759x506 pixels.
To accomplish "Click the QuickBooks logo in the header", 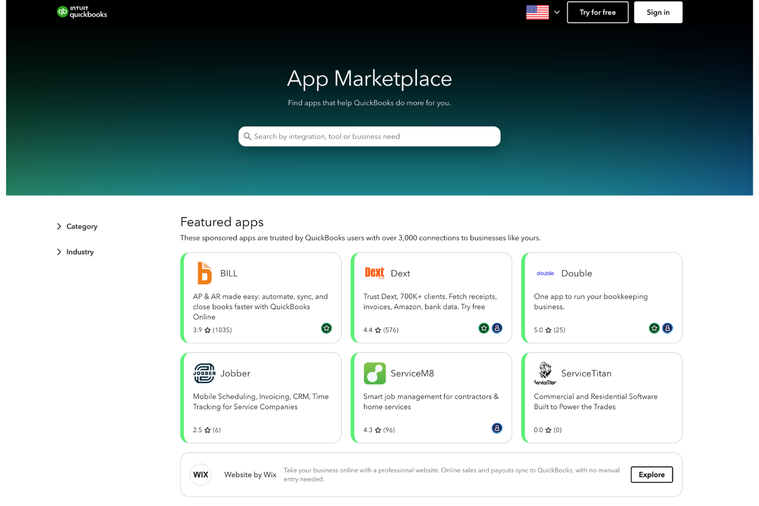I will coord(82,12).
